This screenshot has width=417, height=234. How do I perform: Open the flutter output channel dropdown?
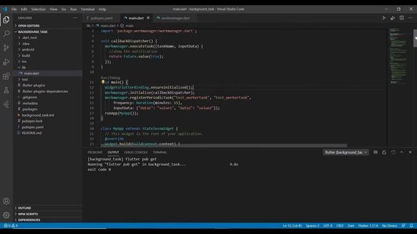pos(346,152)
